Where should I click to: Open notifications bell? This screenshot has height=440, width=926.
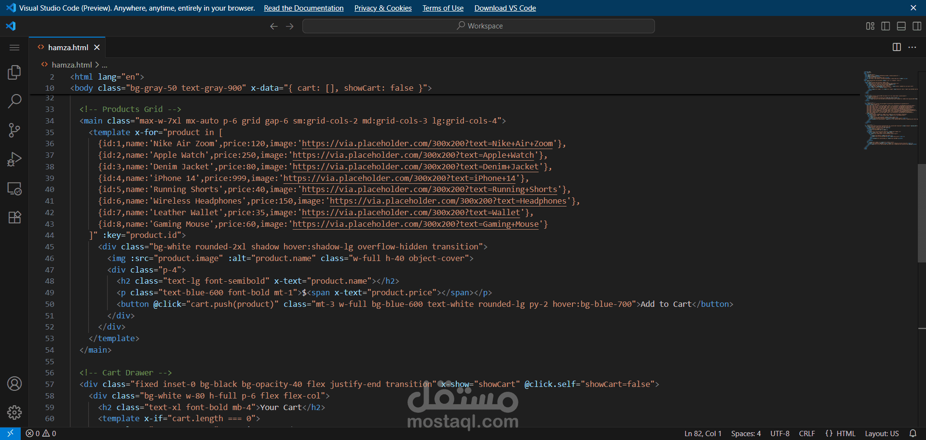(912, 433)
